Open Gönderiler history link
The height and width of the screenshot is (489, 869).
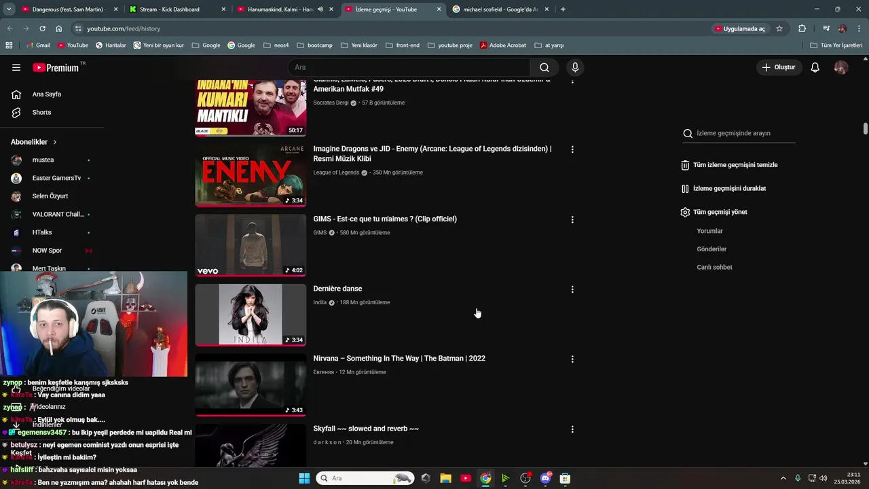click(x=711, y=249)
